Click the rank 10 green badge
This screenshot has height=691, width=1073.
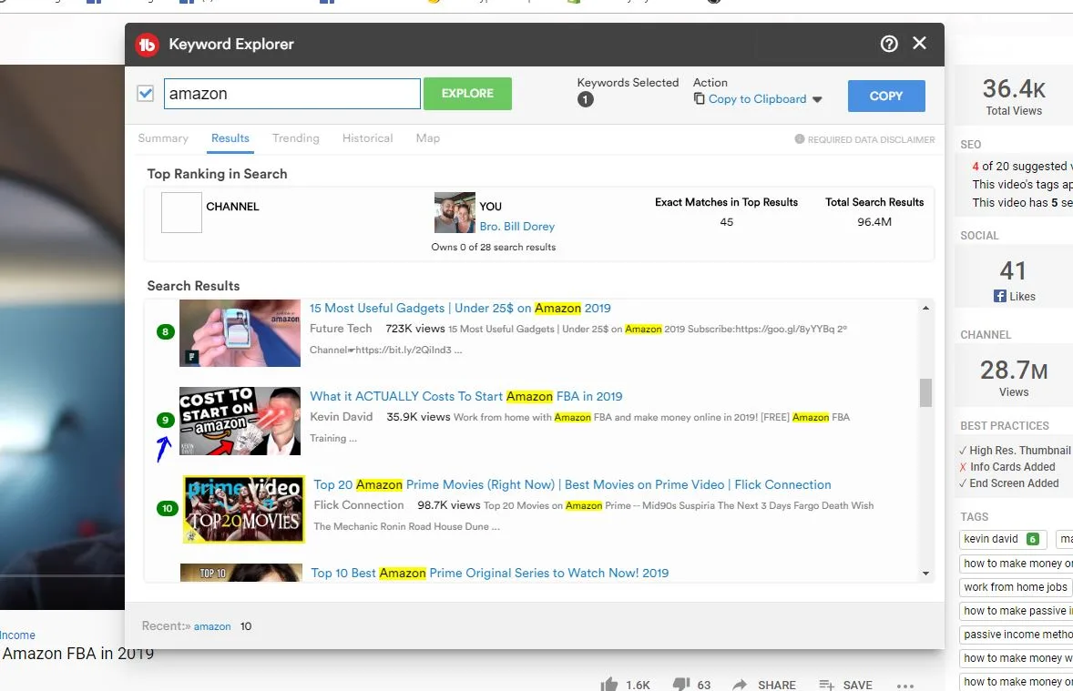point(167,508)
